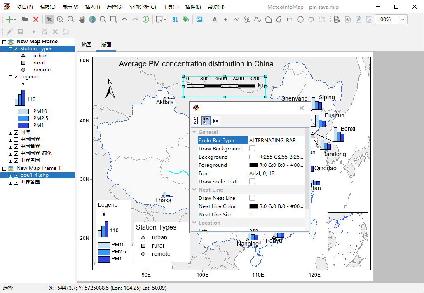Switch properties to alphabetical sort view
Viewport: 424px width, 293px height.
tap(196, 121)
